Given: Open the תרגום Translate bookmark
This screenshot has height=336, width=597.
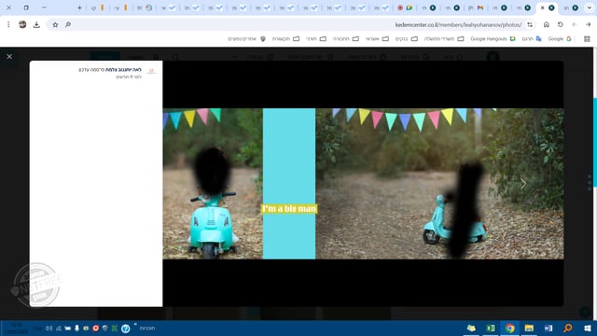Looking at the screenshot, I should (532, 39).
